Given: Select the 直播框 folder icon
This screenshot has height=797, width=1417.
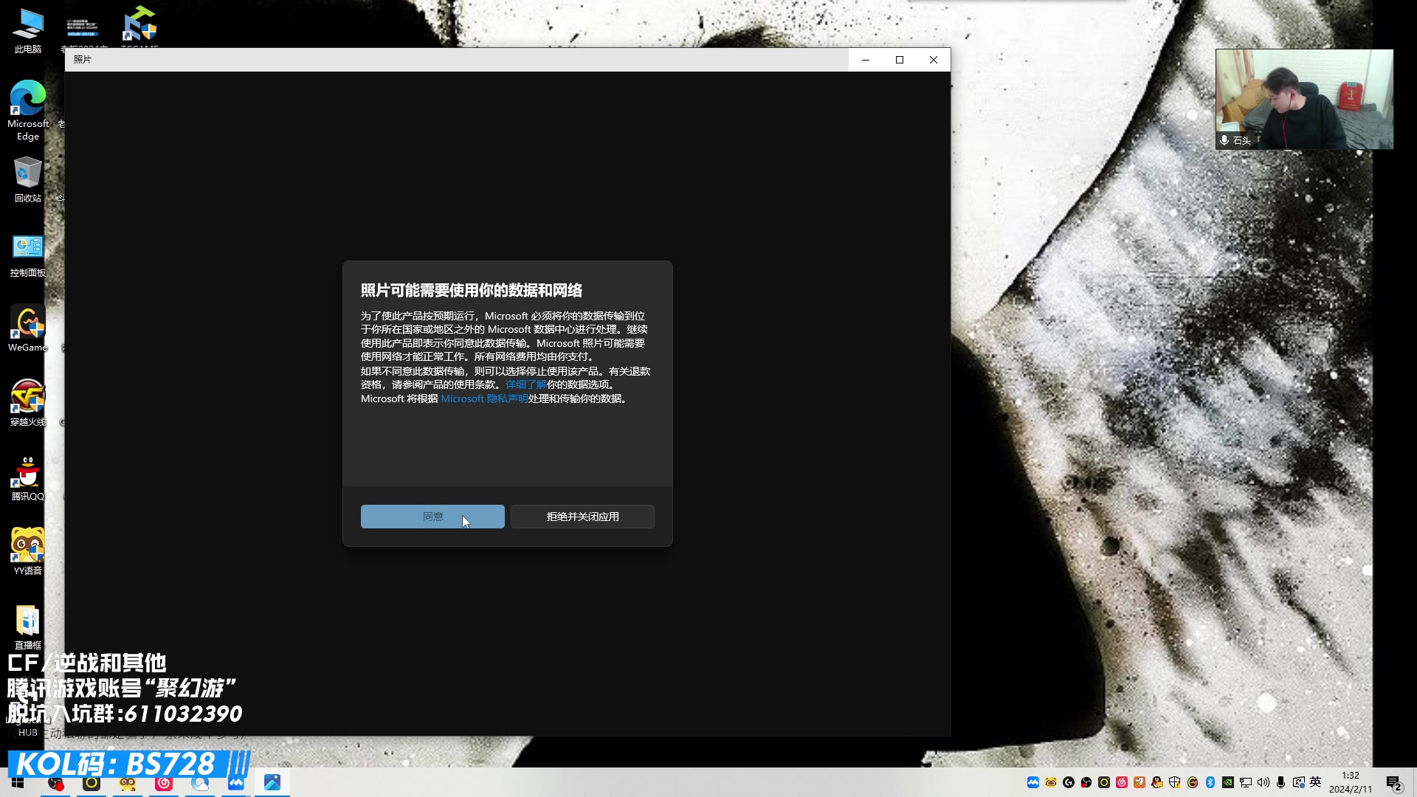Looking at the screenshot, I should click(28, 627).
